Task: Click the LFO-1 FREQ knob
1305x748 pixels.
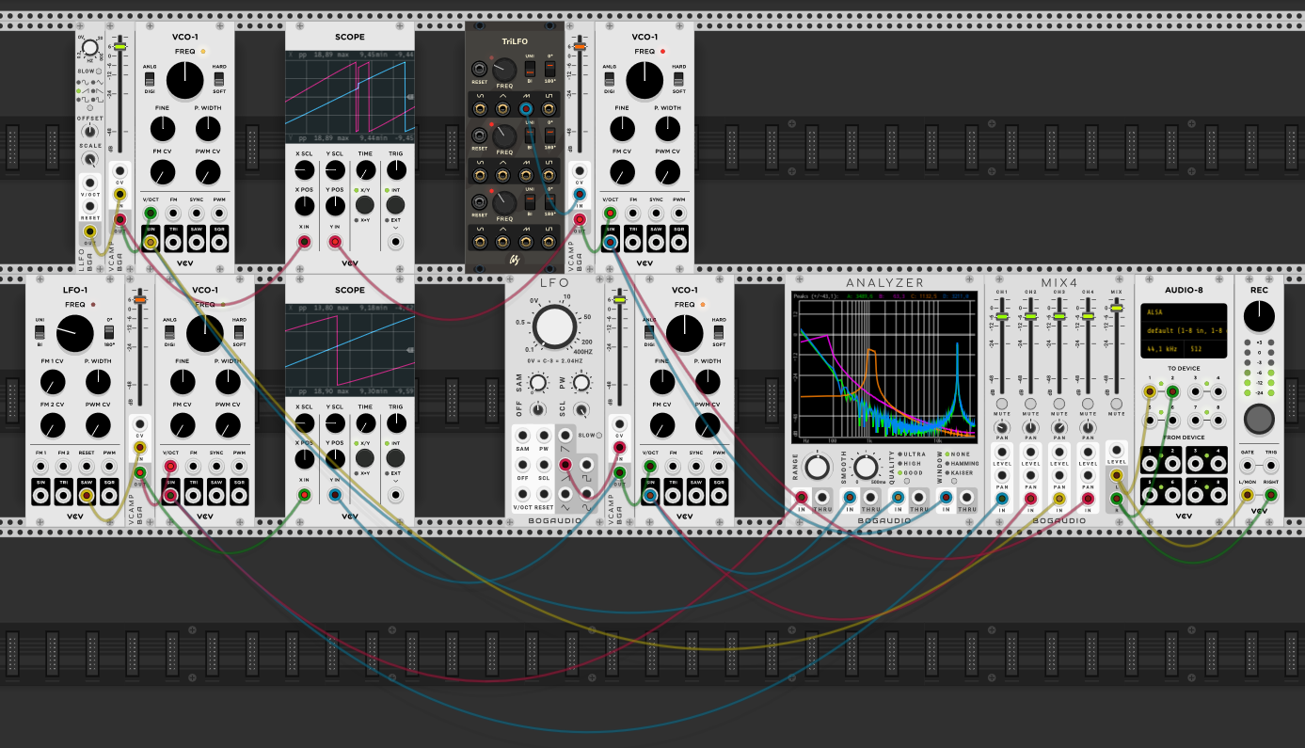Action: click(74, 333)
